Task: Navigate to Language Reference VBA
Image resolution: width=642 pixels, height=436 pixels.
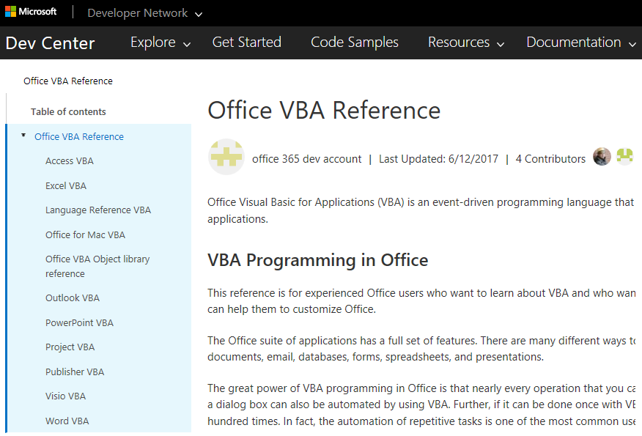Action: click(98, 210)
